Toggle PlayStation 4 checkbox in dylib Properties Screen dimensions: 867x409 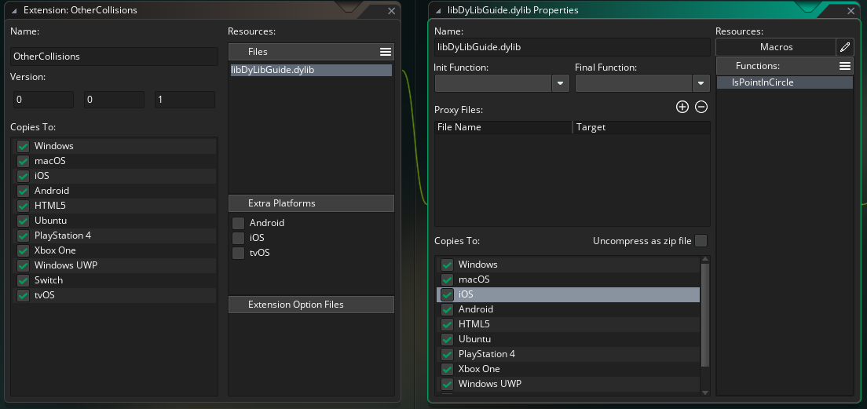point(447,355)
